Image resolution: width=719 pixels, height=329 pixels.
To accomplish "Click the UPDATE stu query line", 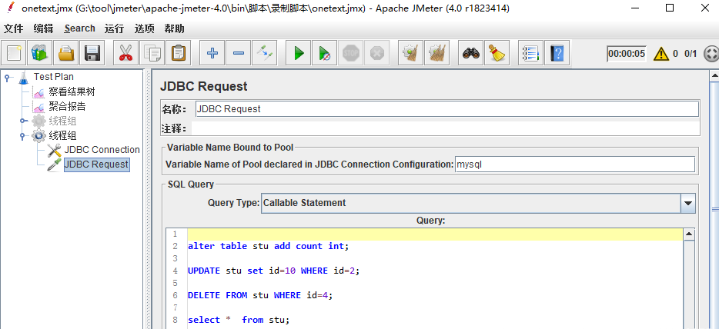I will (274, 271).
